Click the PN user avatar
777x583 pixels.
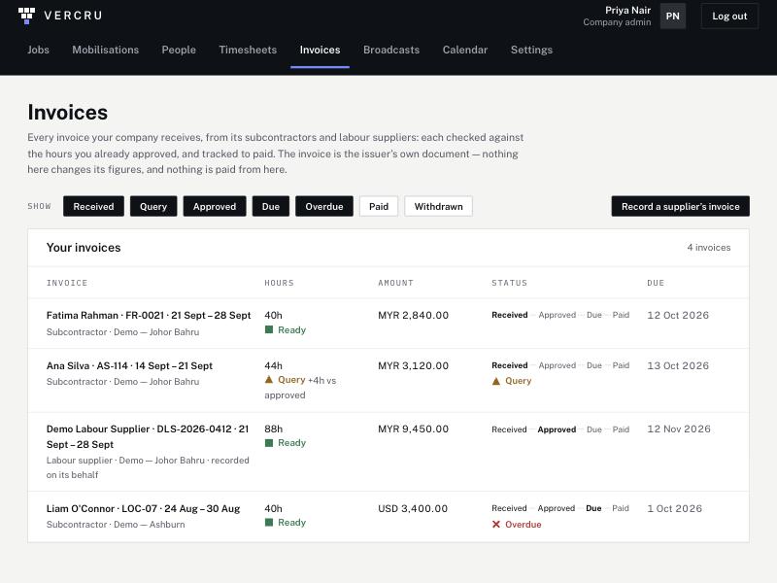coord(672,16)
